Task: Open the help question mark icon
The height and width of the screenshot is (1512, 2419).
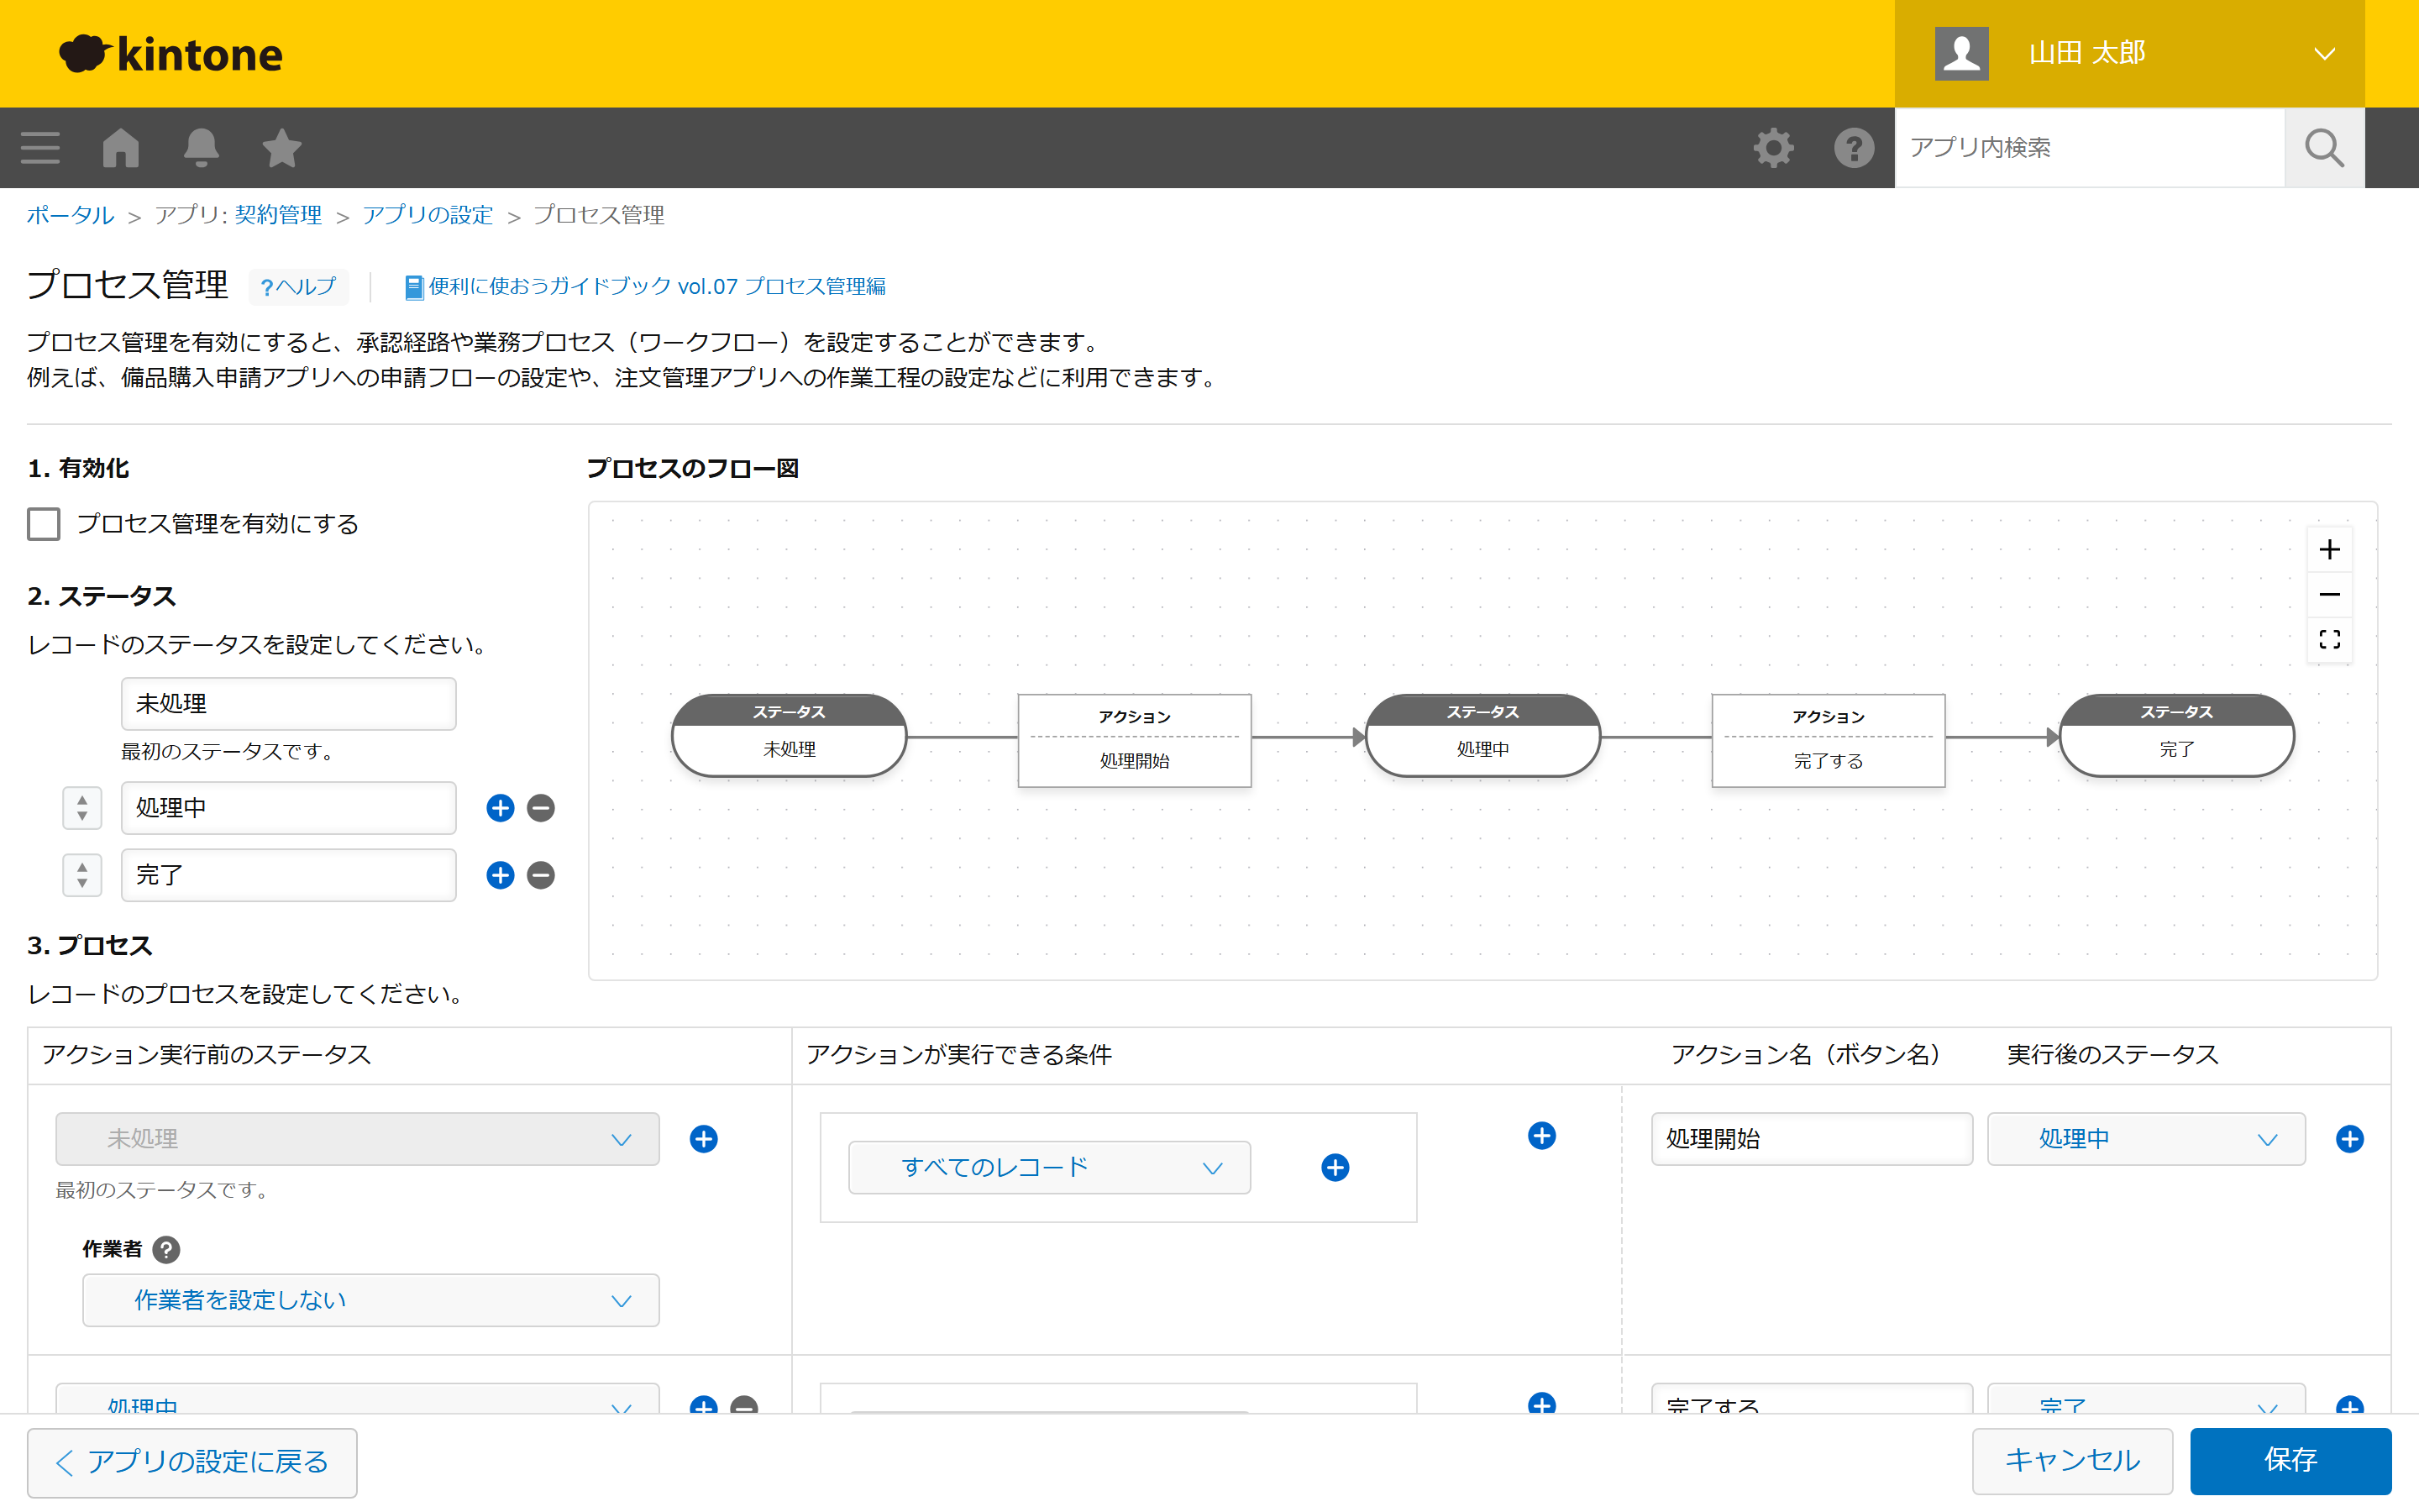Action: tap(1853, 148)
